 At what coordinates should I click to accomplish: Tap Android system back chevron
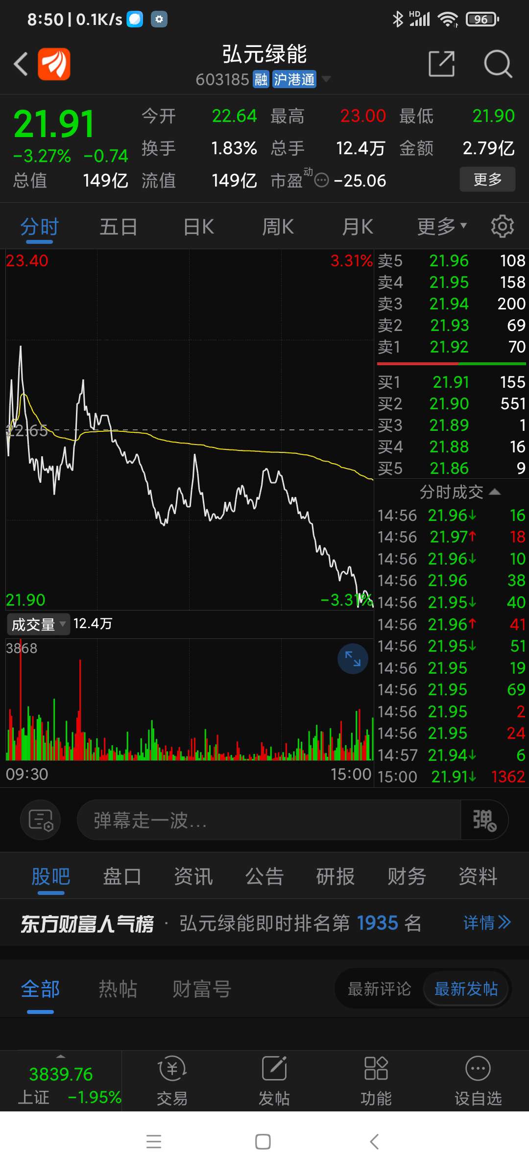[374, 1142]
